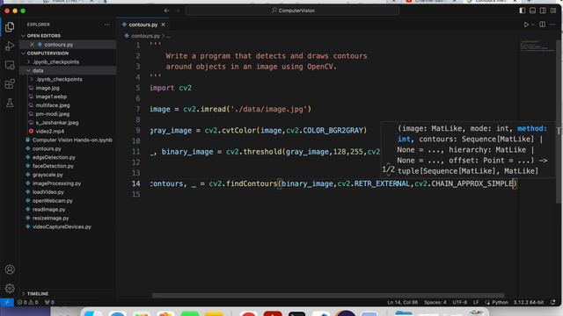Select language mode Python
Image resolution: width=563 pixels, height=316 pixels.
tap(500, 302)
